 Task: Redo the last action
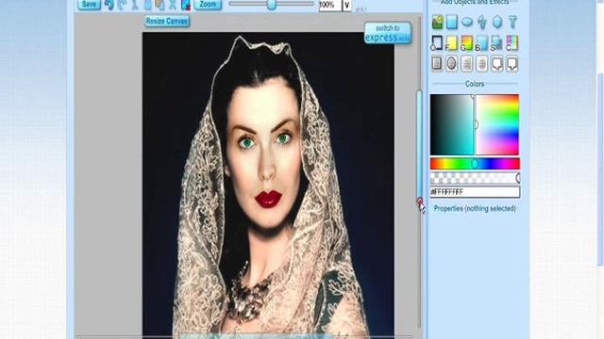[122, 5]
